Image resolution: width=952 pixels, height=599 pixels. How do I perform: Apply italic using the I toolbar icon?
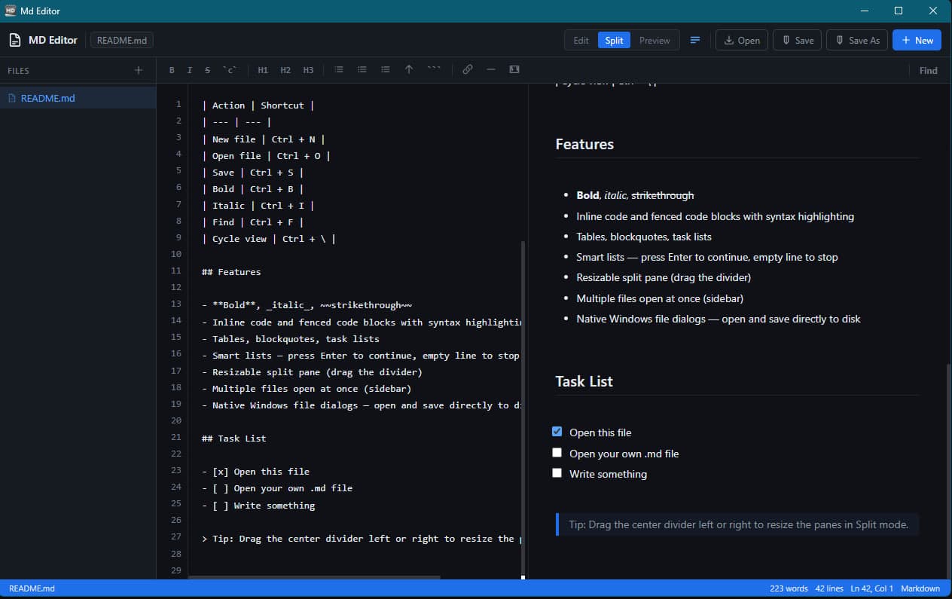point(189,70)
